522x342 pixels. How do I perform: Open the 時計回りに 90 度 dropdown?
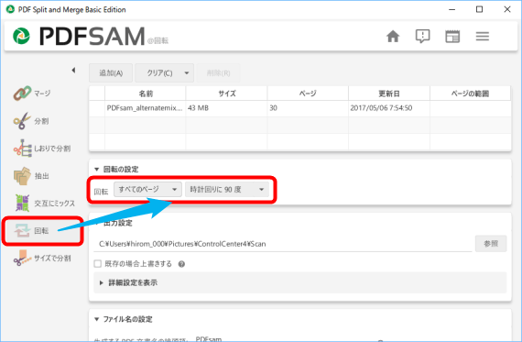(x=227, y=189)
